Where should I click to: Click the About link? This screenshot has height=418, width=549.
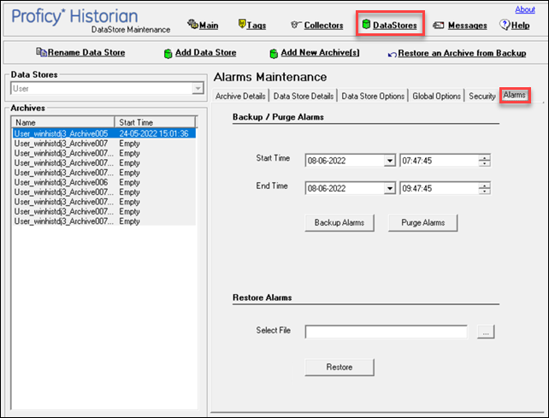[x=525, y=9]
